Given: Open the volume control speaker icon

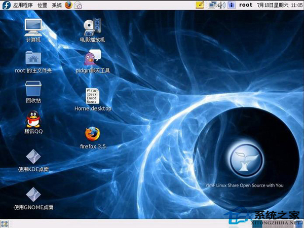Looking at the screenshot, I should click(221, 5).
